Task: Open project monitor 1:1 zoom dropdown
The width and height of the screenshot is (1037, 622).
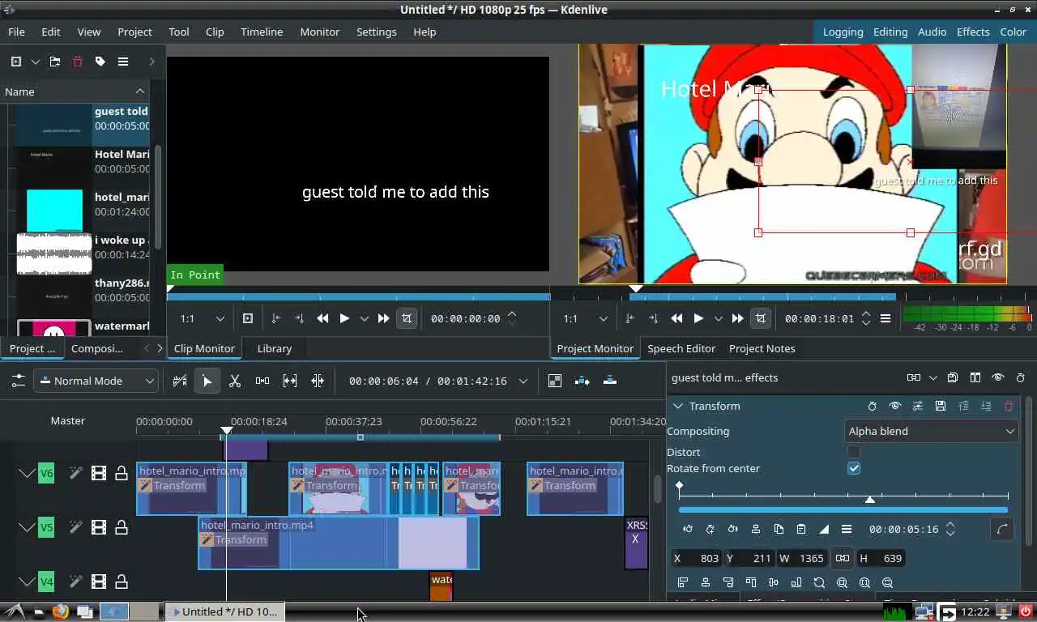Action: pos(583,318)
